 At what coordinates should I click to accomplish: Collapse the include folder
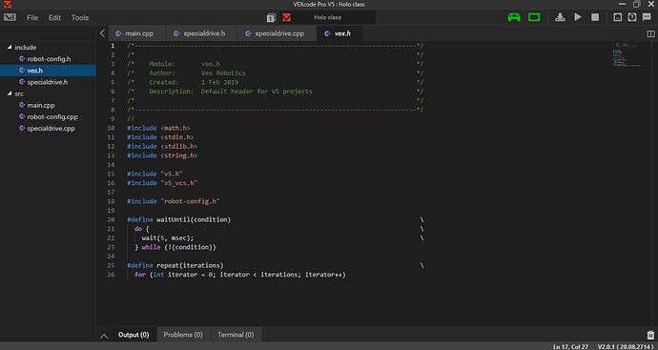pos(10,48)
